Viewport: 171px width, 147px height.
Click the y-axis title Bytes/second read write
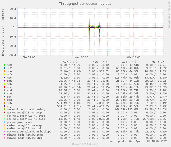3,32
